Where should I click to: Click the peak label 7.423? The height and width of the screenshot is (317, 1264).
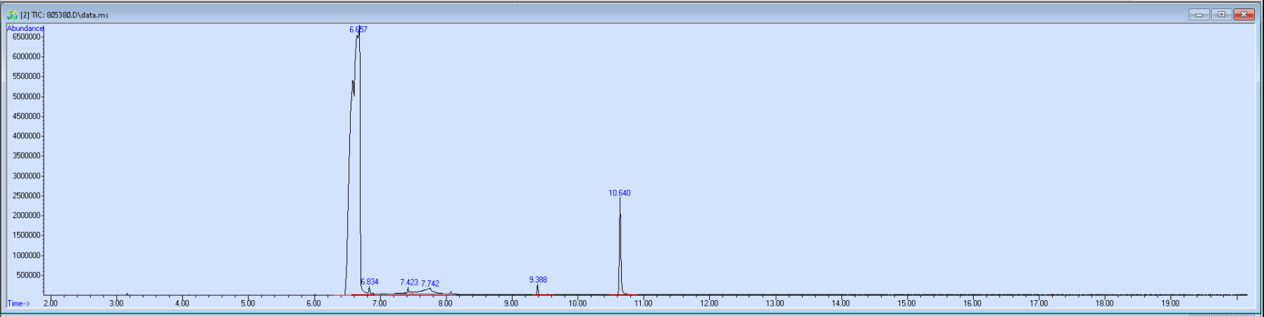click(x=409, y=283)
